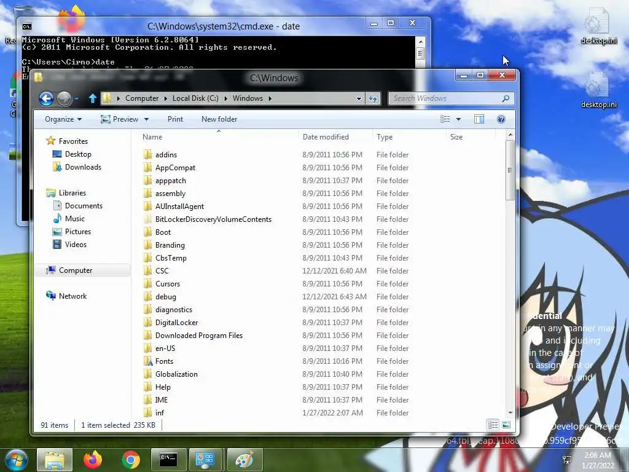Open the Control Panel taskbar item

[x=205, y=460]
